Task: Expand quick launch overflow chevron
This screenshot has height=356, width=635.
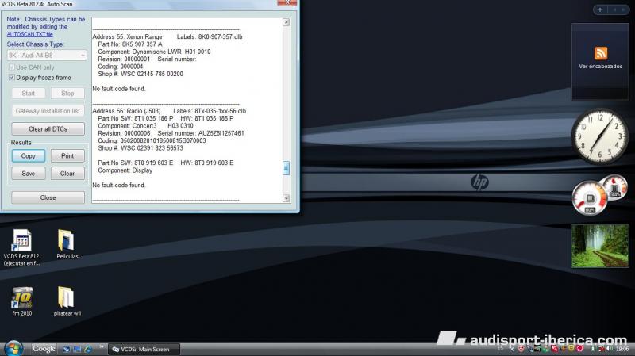Action: click(x=102, y=346)
